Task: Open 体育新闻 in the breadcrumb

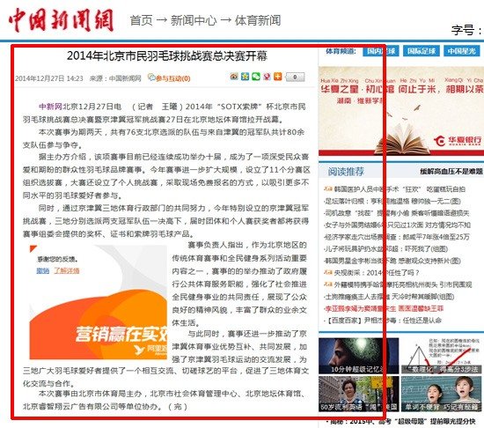Action: pyautogui.click(x=258, y=20)
